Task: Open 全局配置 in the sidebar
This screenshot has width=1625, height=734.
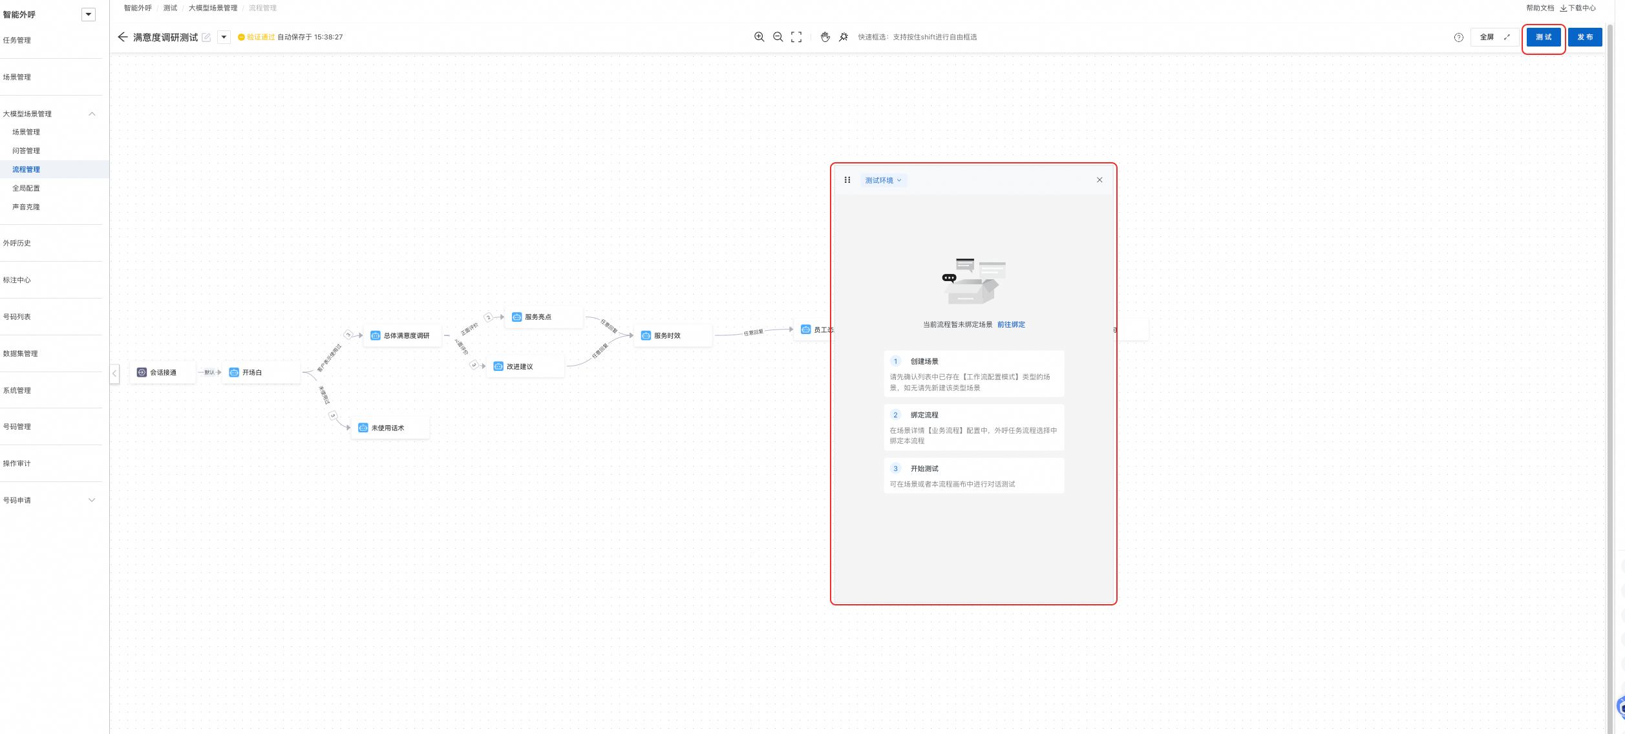Action: tap(26, 188)
